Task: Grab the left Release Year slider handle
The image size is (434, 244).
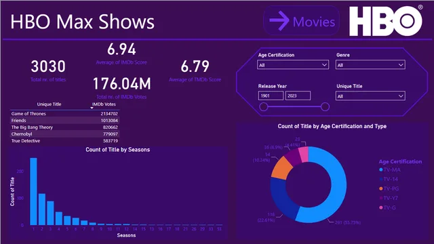Action: 264,106
